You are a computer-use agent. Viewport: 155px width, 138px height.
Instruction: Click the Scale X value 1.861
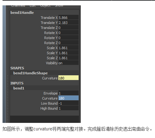(69, 48)
